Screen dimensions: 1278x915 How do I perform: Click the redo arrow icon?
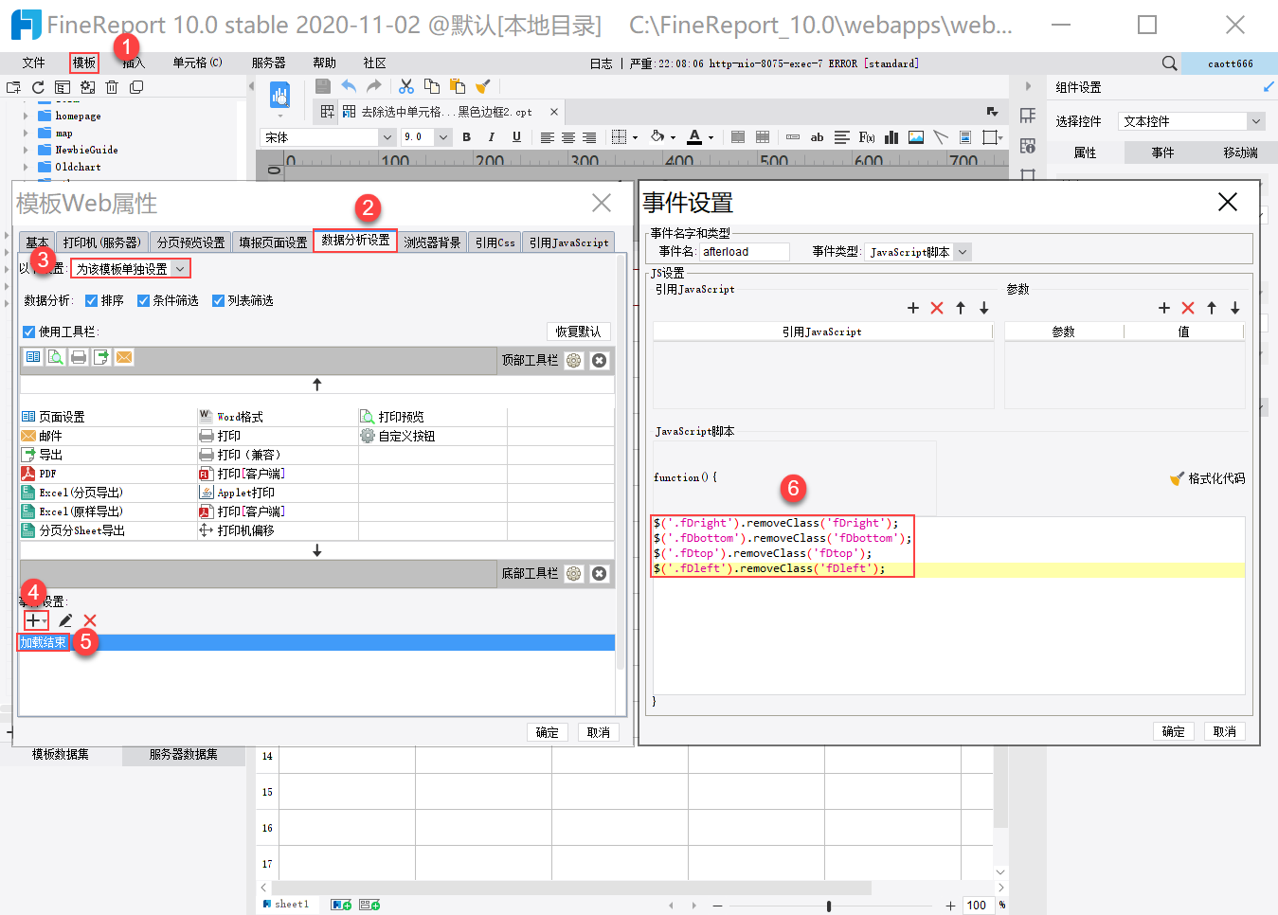tap(374, 86)
